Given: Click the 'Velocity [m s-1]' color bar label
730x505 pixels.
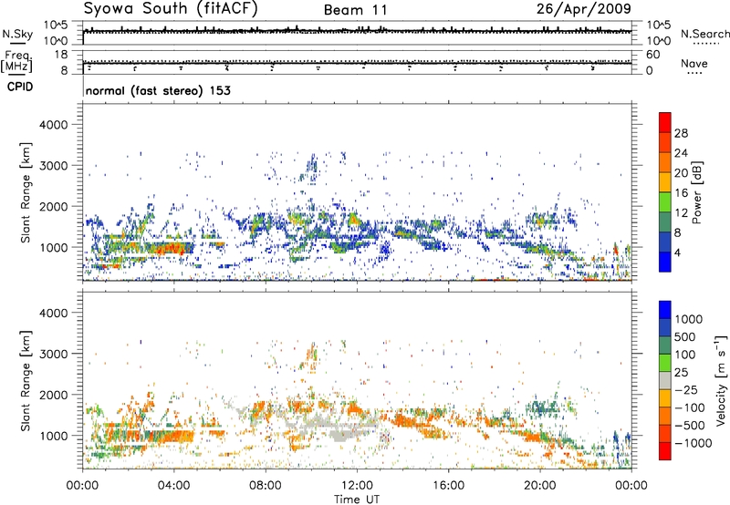Looking at the screenshot, I should coord(721,380).
